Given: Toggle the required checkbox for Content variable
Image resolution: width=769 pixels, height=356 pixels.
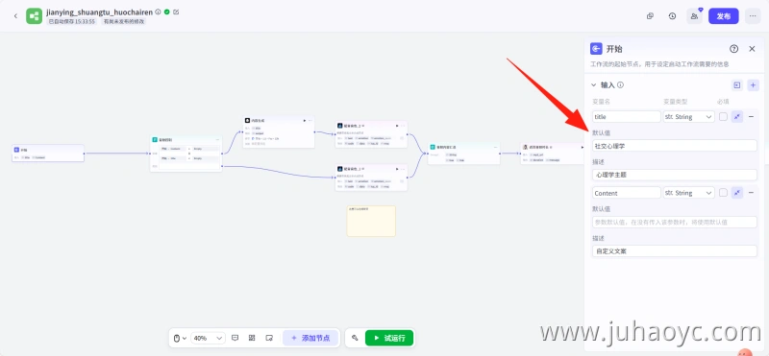Looking at the screenshot, I should click(x=723, y=193).
